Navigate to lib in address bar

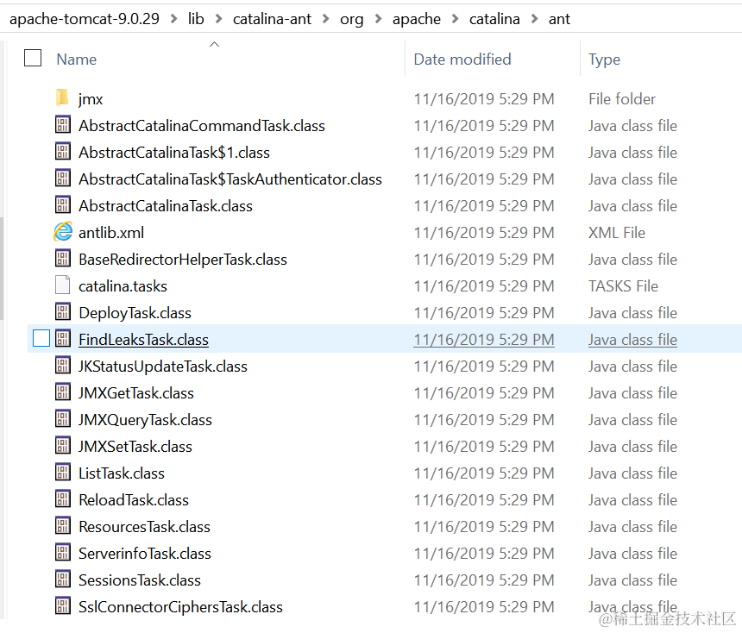(x=196, y=19)
